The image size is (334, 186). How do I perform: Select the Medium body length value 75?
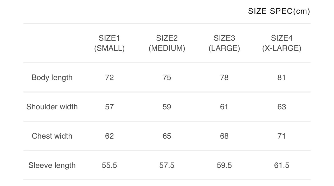167,77
